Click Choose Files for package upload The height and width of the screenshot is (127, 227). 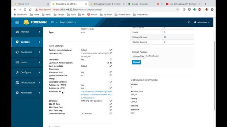(139, 56)
